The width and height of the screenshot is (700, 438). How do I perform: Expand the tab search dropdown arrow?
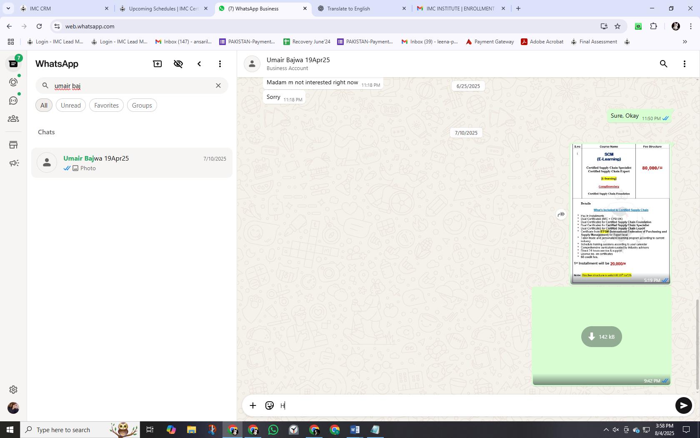tap(8, 8)
